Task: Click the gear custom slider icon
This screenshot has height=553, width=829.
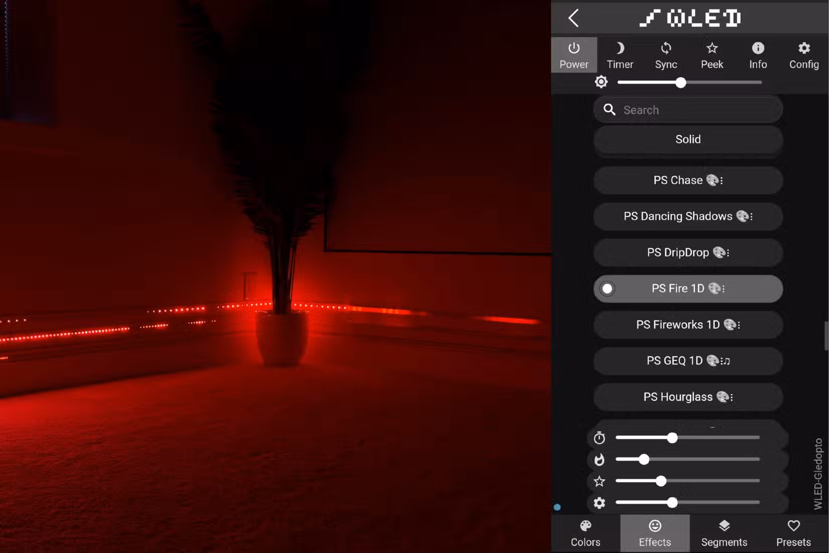Action: (x=599, y=503)
